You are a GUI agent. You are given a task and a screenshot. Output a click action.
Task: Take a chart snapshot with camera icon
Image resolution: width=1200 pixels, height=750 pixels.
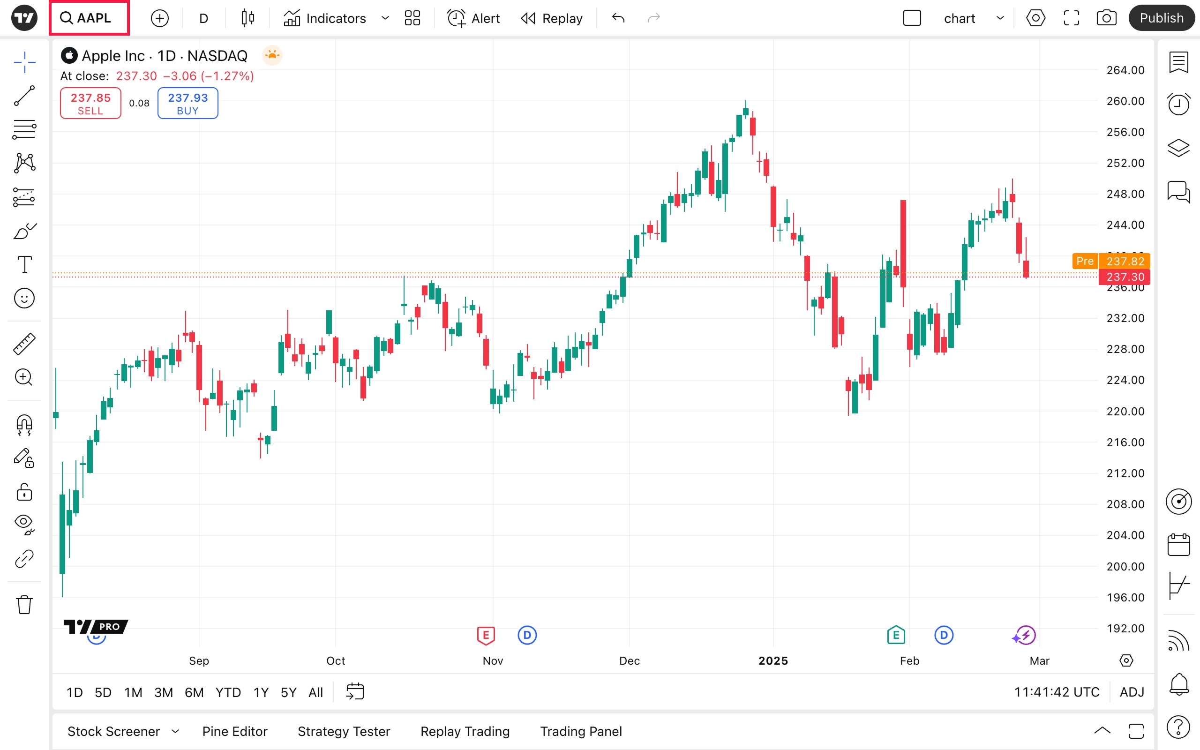[x=1106, y=18]
